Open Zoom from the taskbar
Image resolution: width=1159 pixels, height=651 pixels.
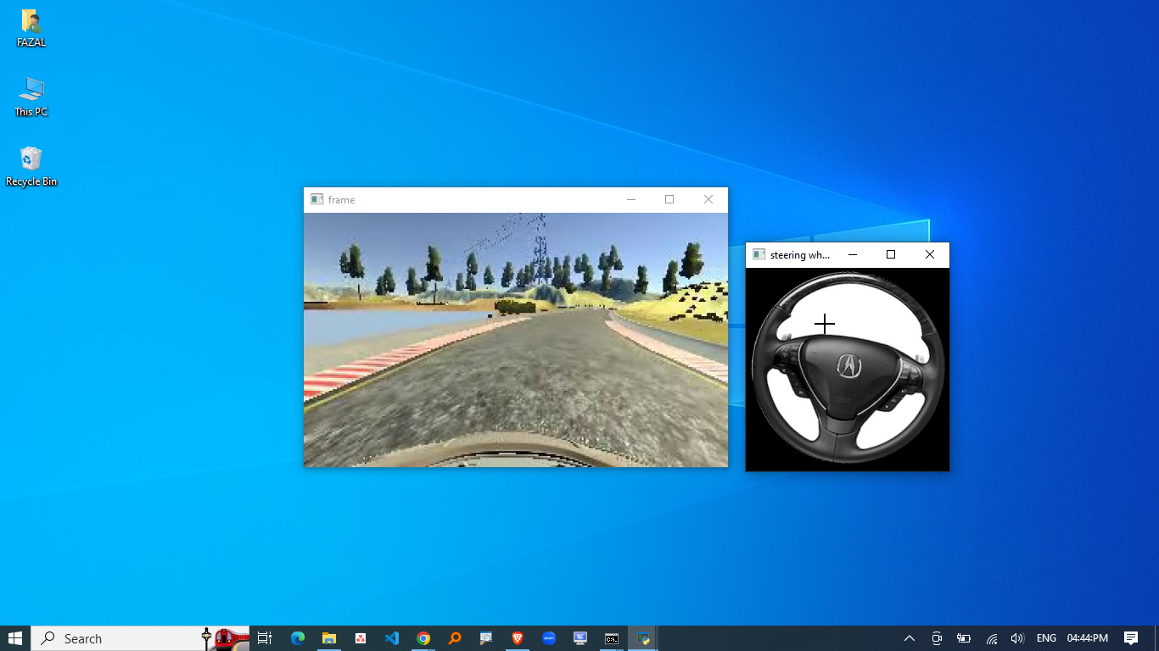[549, 638]
